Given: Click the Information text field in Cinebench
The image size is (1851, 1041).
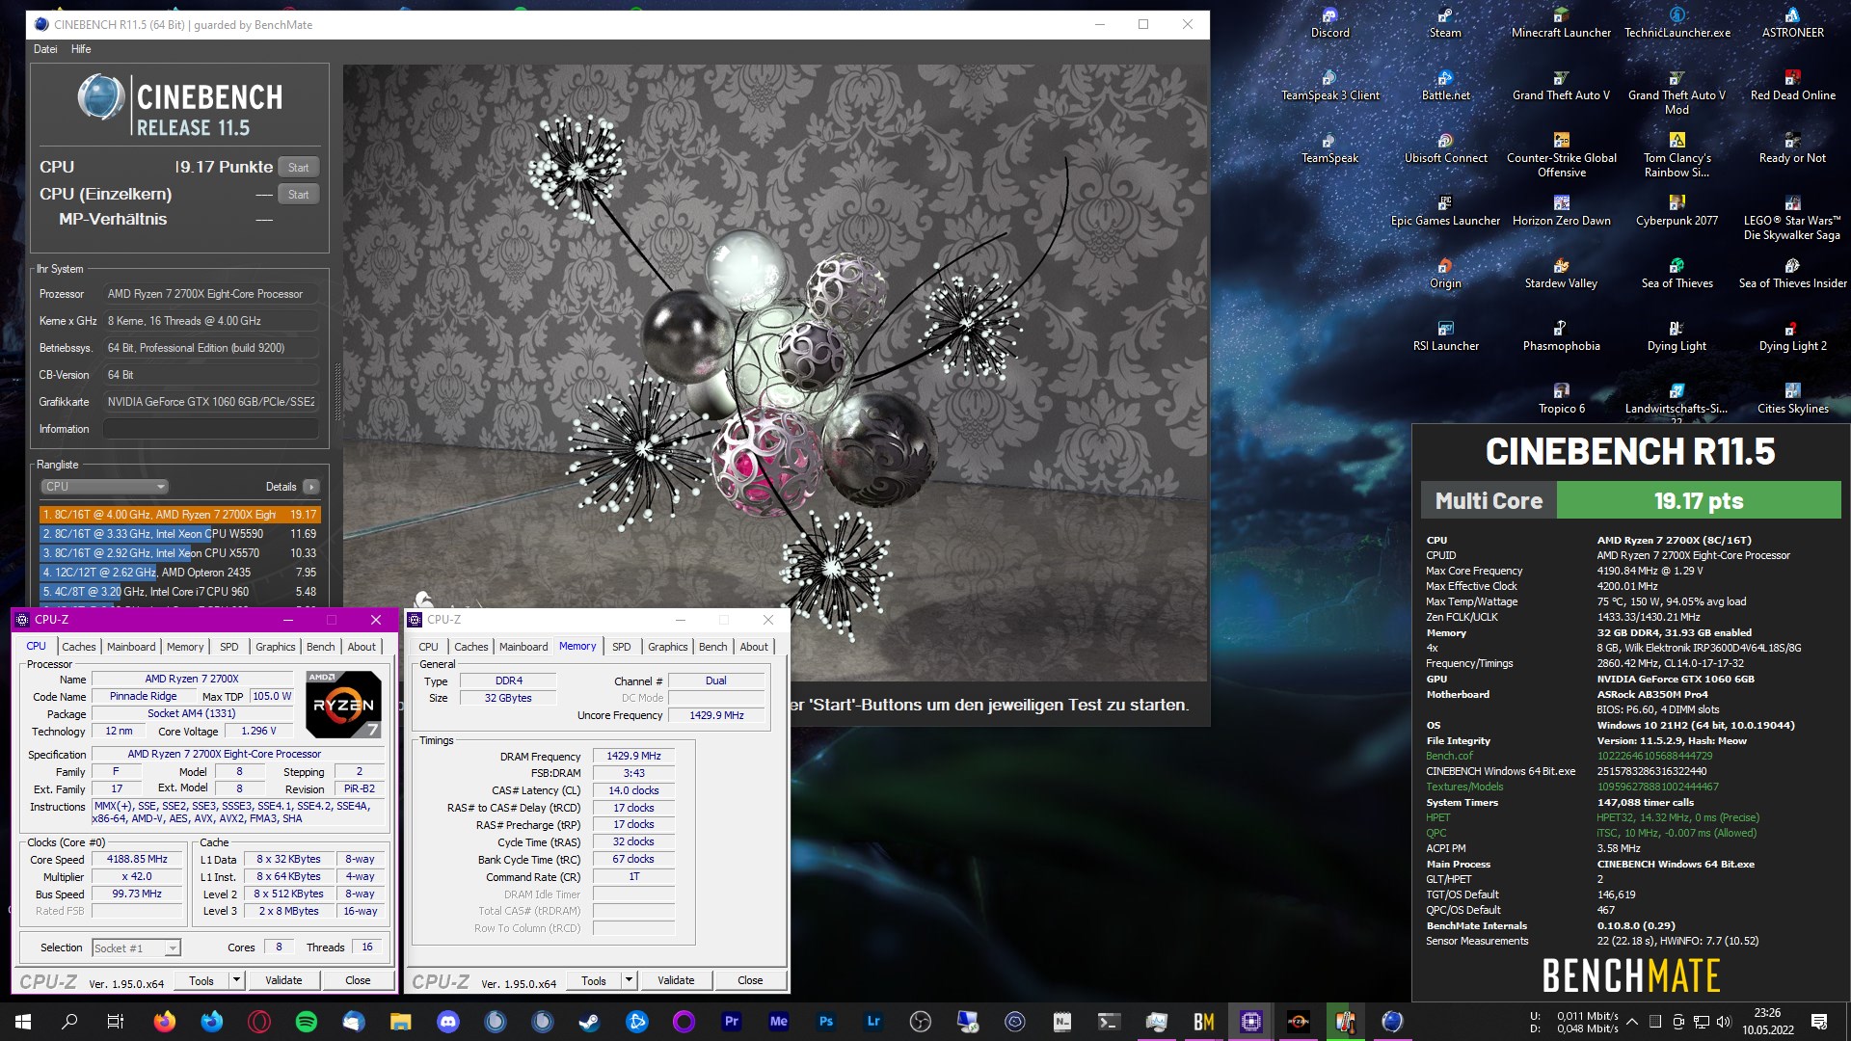Looking at the screenshot, I should [x=211, y=429].
